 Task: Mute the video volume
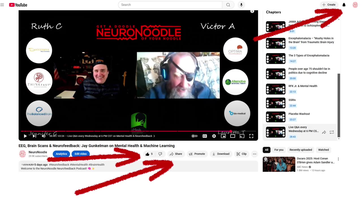point(44,136)
